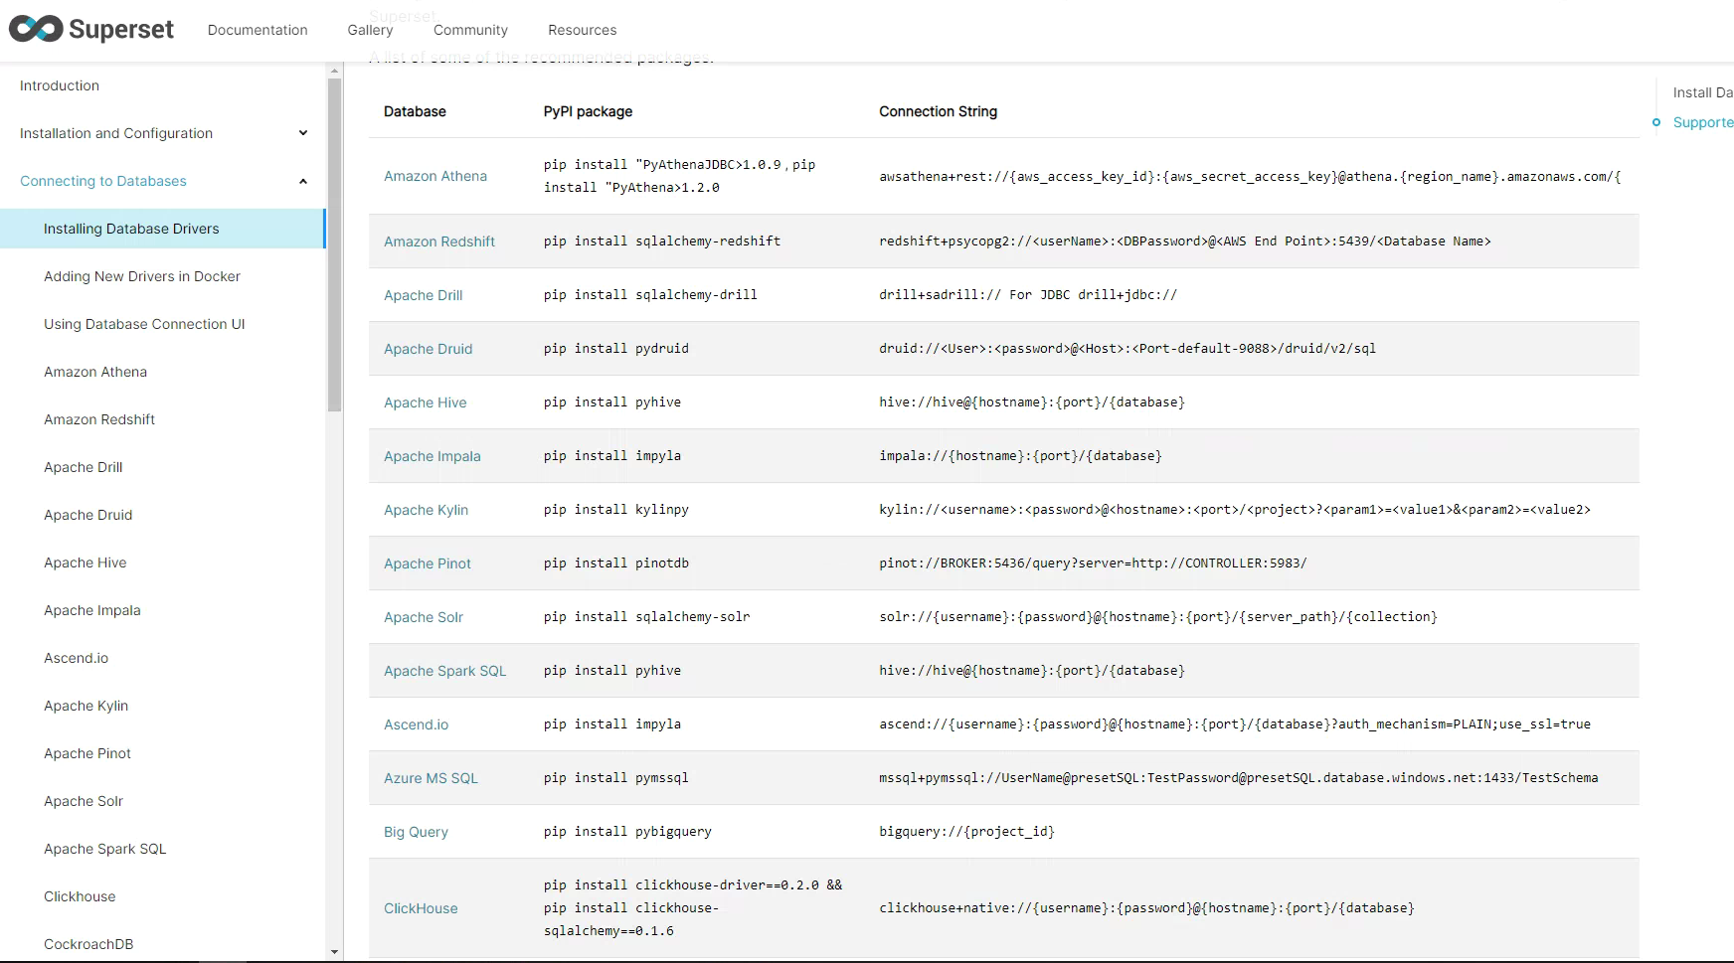
Task: Follow the Apache Hive table link
Action: point(426,402)
